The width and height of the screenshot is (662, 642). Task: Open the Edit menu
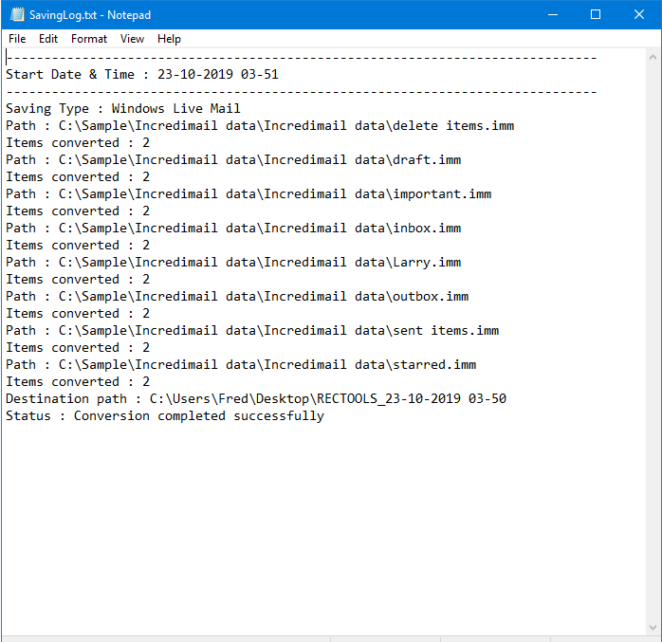pos(48,39)
